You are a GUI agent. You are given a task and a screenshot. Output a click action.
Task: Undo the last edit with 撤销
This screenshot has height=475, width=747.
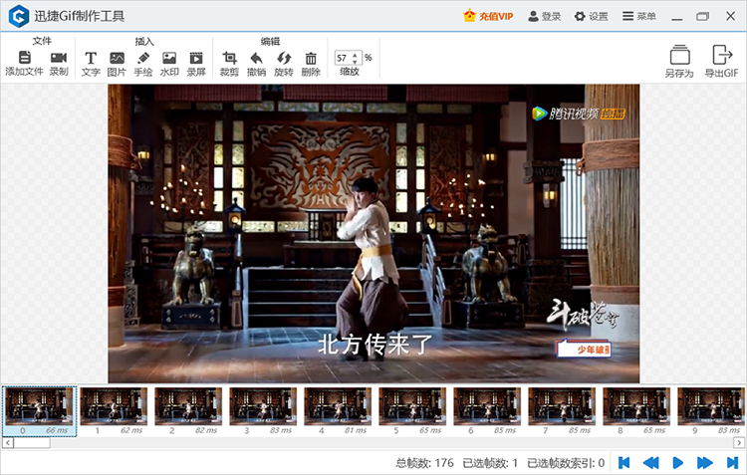coord(256,59)
